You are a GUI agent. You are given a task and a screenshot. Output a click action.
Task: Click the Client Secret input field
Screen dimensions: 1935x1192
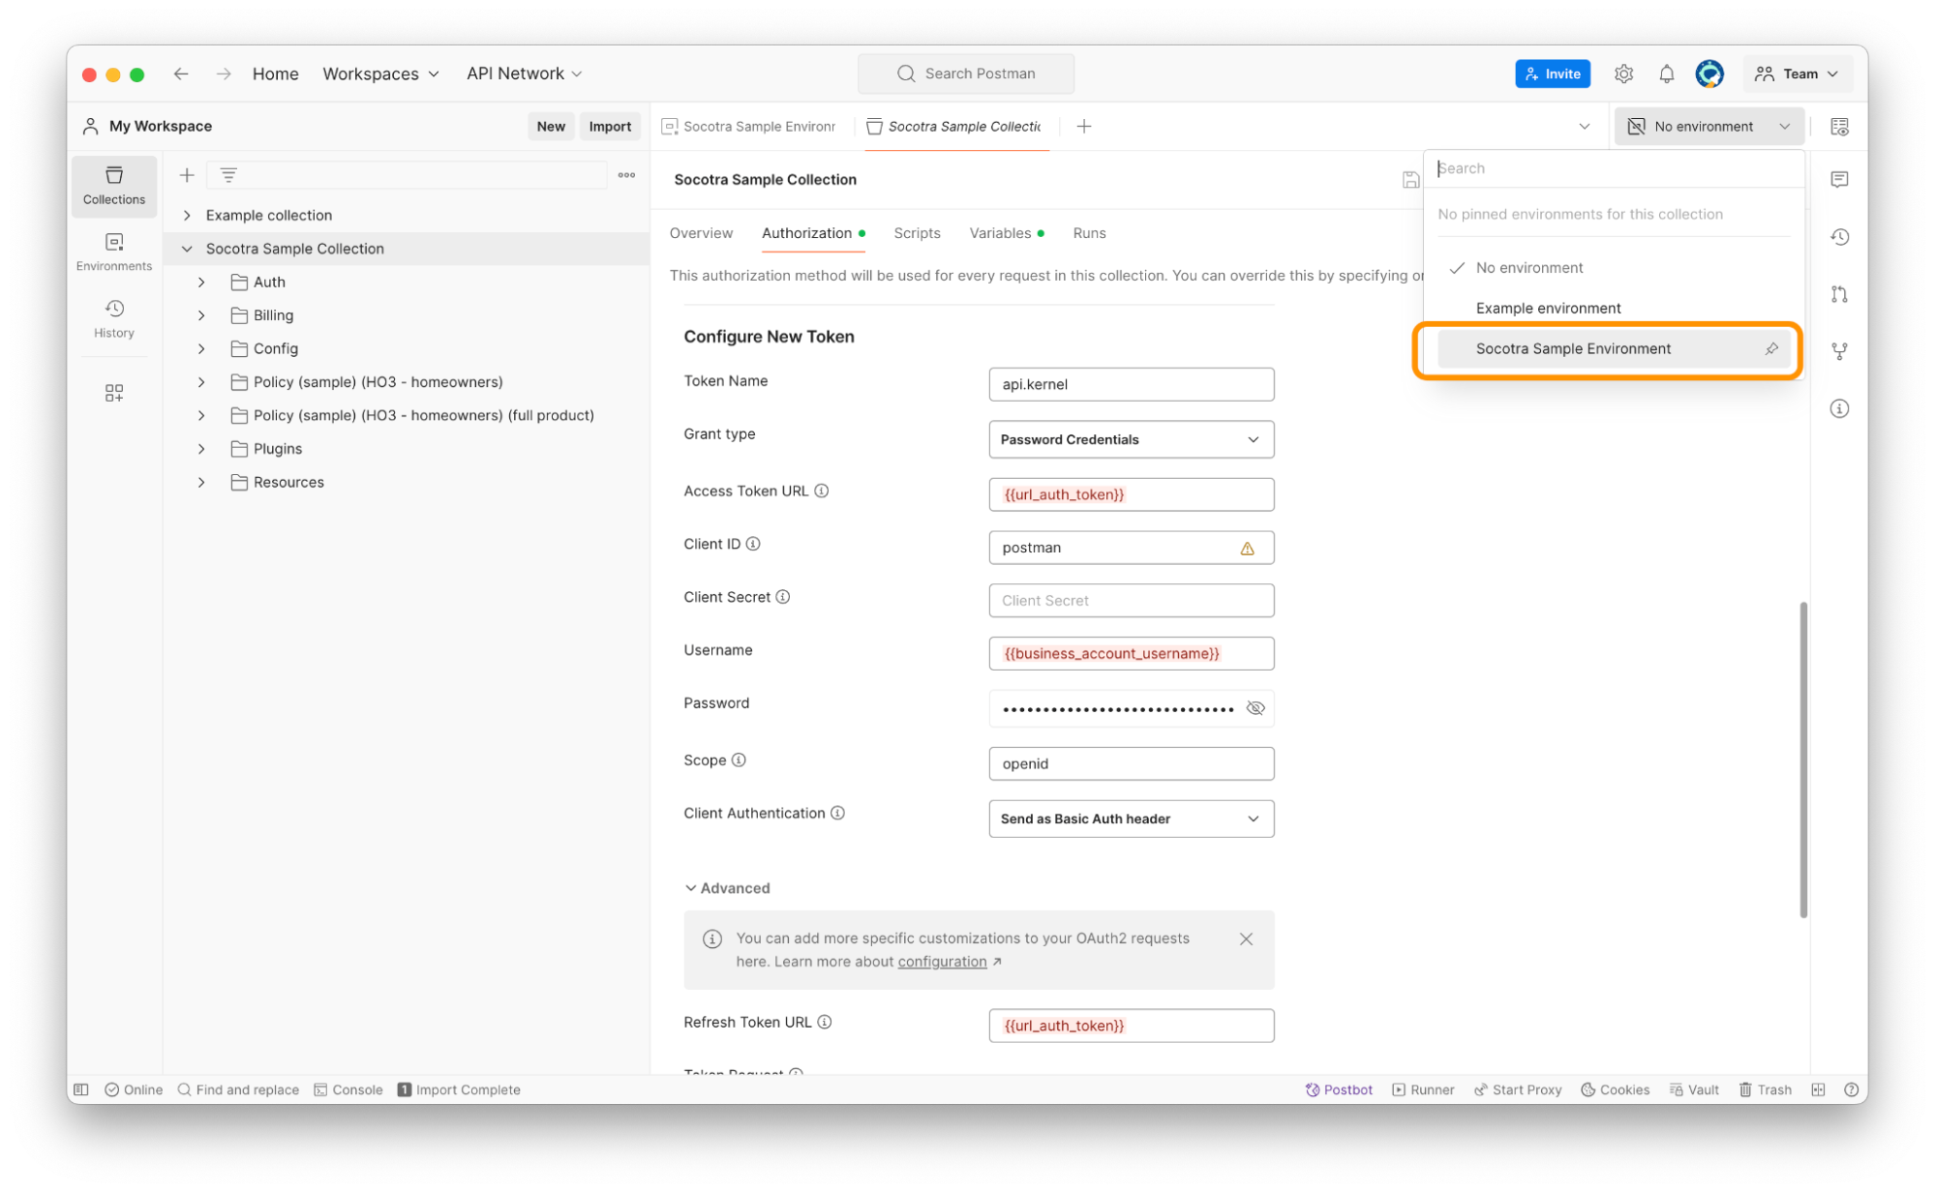click(x=1131, y=601)
